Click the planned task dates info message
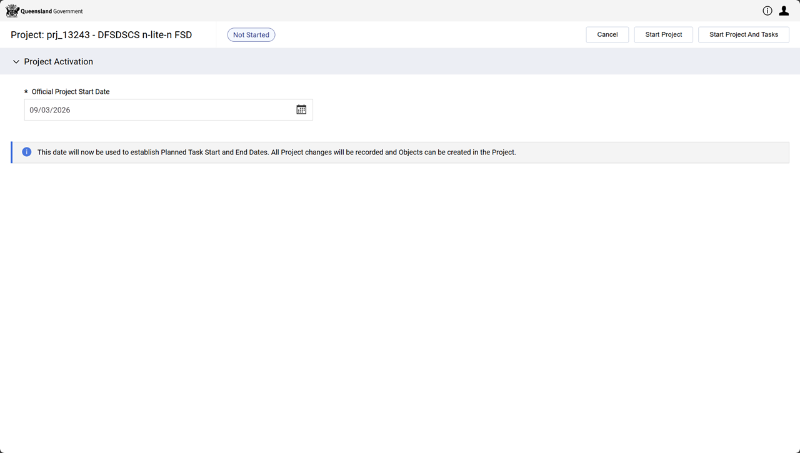Image resolution: width=800 pixels, height=453 pixels. pyautogui.click(x=276, y=152)
